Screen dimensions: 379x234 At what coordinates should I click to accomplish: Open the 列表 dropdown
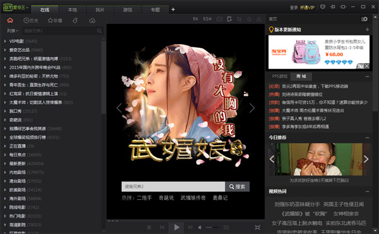click(x=12, y=31)
